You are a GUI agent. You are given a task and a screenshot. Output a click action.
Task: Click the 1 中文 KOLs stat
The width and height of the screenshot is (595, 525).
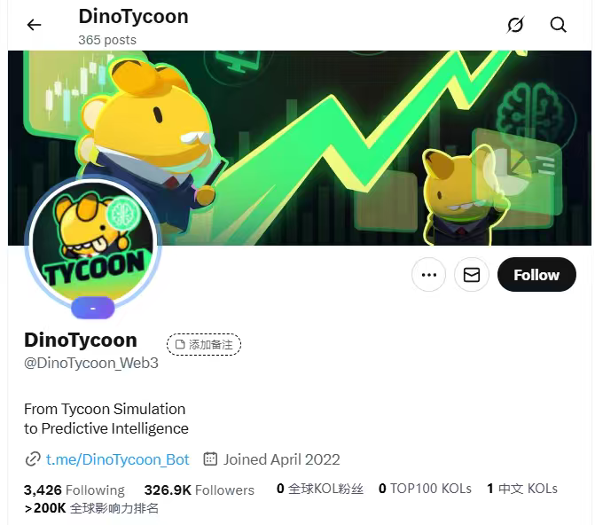[522, 489]
